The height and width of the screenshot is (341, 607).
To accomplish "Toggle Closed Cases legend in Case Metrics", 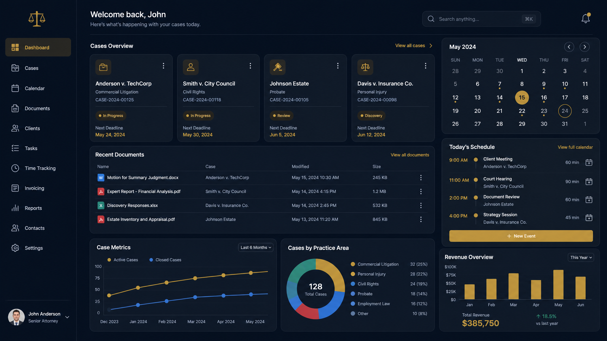I will click(165, 260).
